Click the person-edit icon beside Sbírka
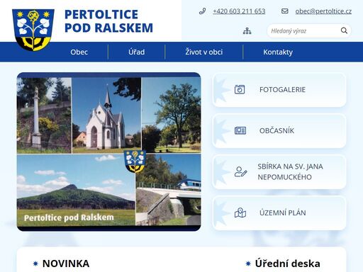The image size is (363, 272). coord(240,171)
